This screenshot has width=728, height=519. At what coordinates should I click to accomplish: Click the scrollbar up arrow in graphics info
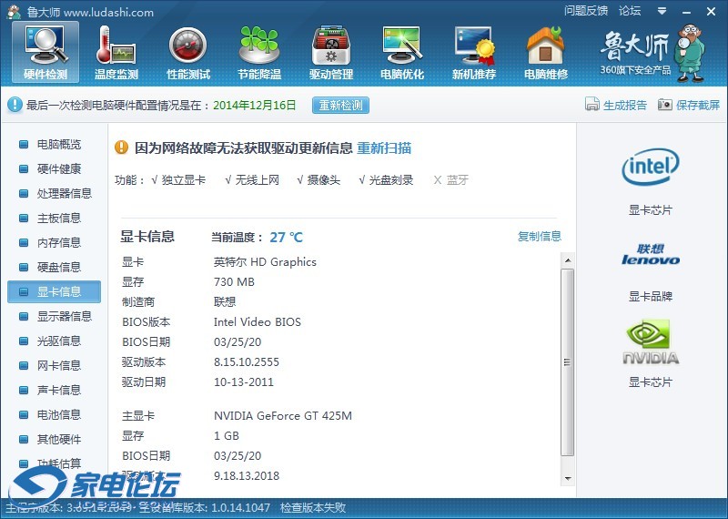(x=567, y=260)
